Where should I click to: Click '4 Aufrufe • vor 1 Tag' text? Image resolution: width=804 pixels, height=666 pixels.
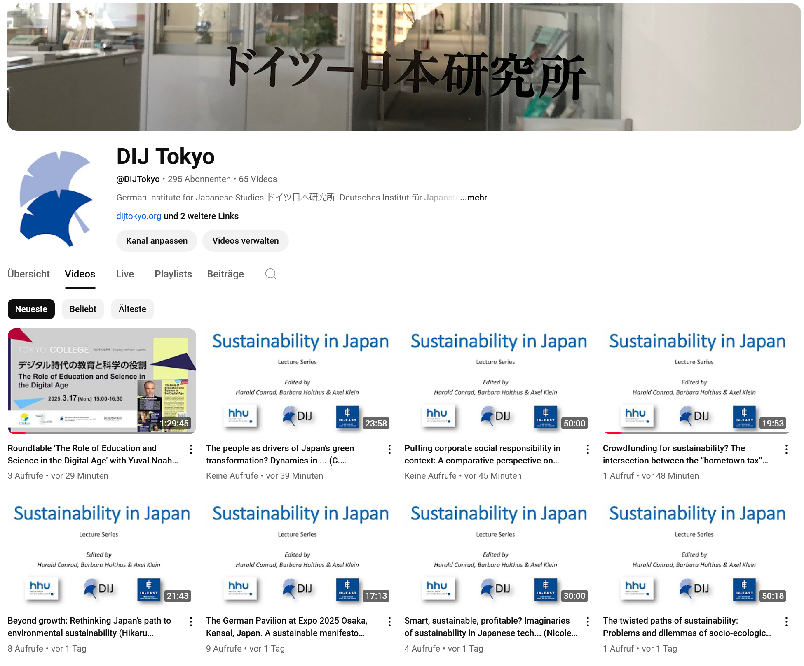coord(444,649)
